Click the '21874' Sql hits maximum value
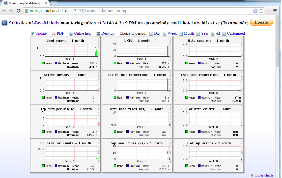Image resolution: width=282 pixels, height=178 pixels. 91,169
